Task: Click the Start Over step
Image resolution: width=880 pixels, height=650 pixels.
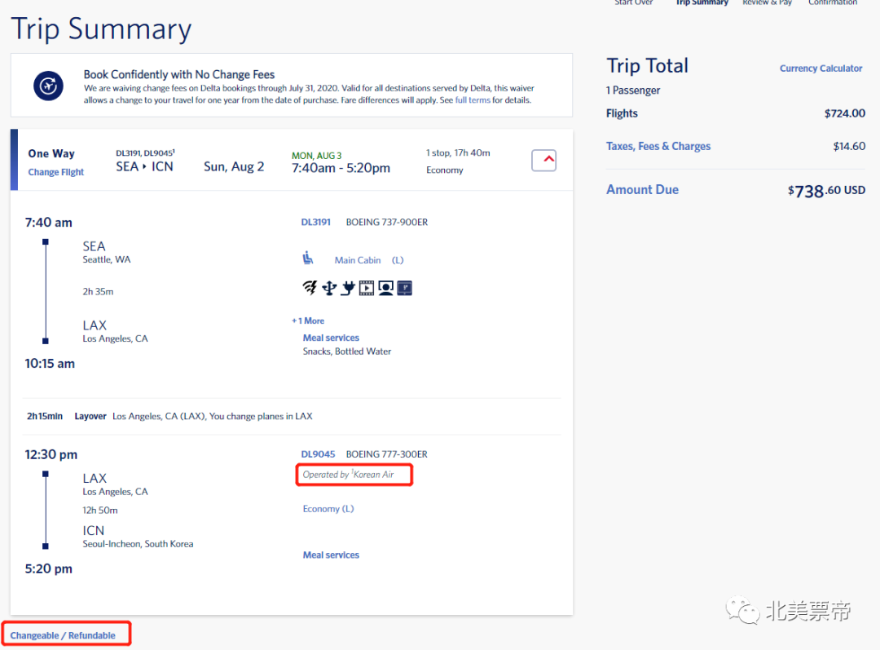Action: (x=634, y=3)
